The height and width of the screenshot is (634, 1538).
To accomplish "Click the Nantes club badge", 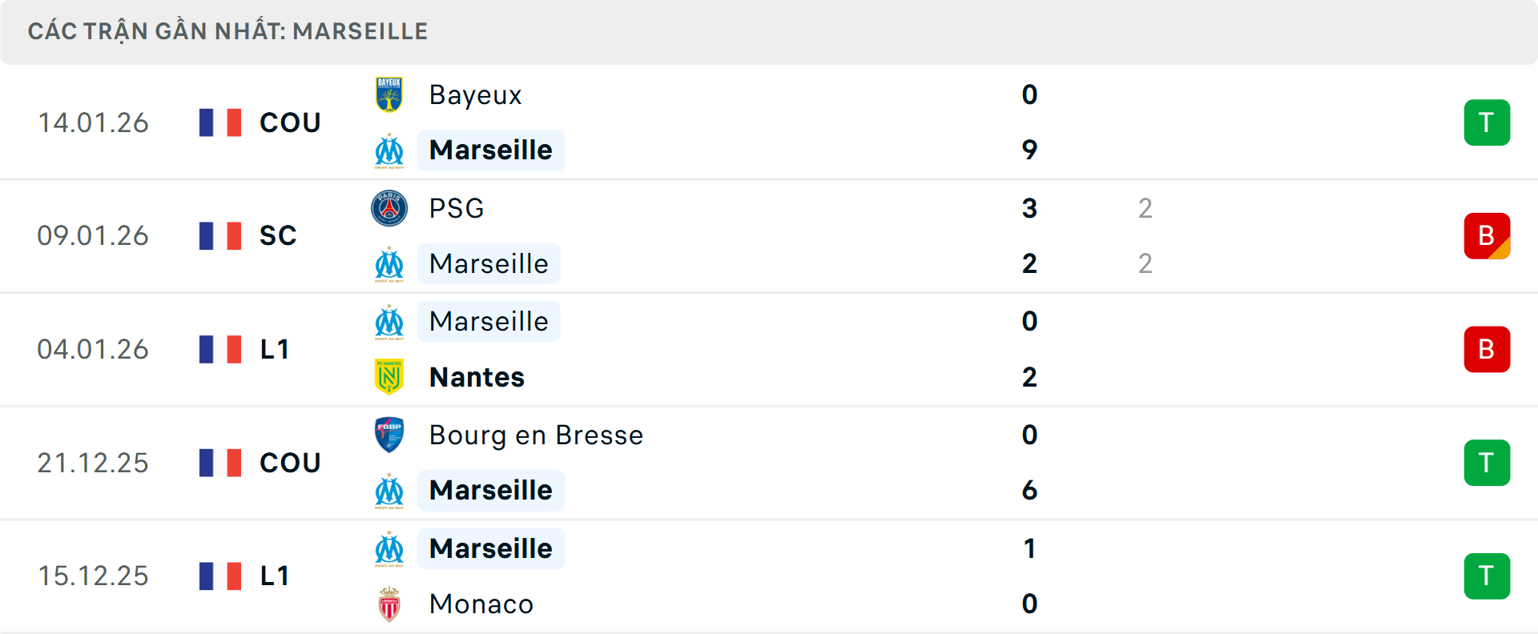I will [x=389, y=377].
